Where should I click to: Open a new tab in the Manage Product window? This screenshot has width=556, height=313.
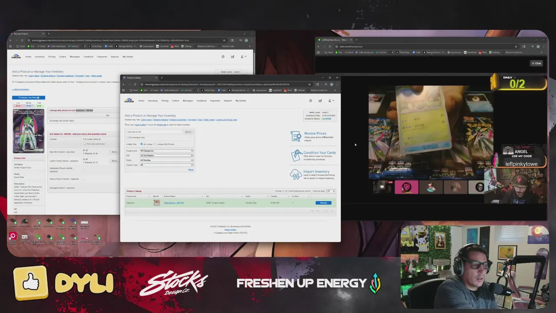(x=48, y=33)
